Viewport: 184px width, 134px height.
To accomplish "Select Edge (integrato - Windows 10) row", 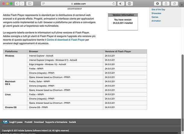I will [x=87, y=64].
